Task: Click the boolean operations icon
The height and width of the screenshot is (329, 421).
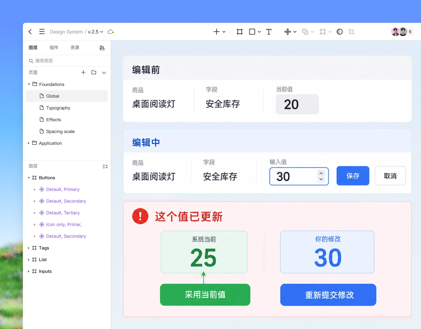Action: [305, 32]
